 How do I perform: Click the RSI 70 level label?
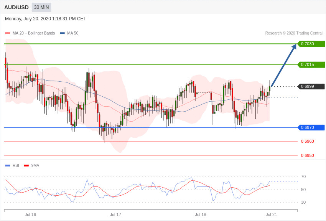pyautogui.click(x=303, y=177)
